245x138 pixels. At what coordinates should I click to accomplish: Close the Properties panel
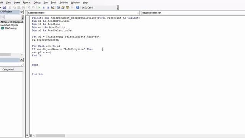pos(21,60)
